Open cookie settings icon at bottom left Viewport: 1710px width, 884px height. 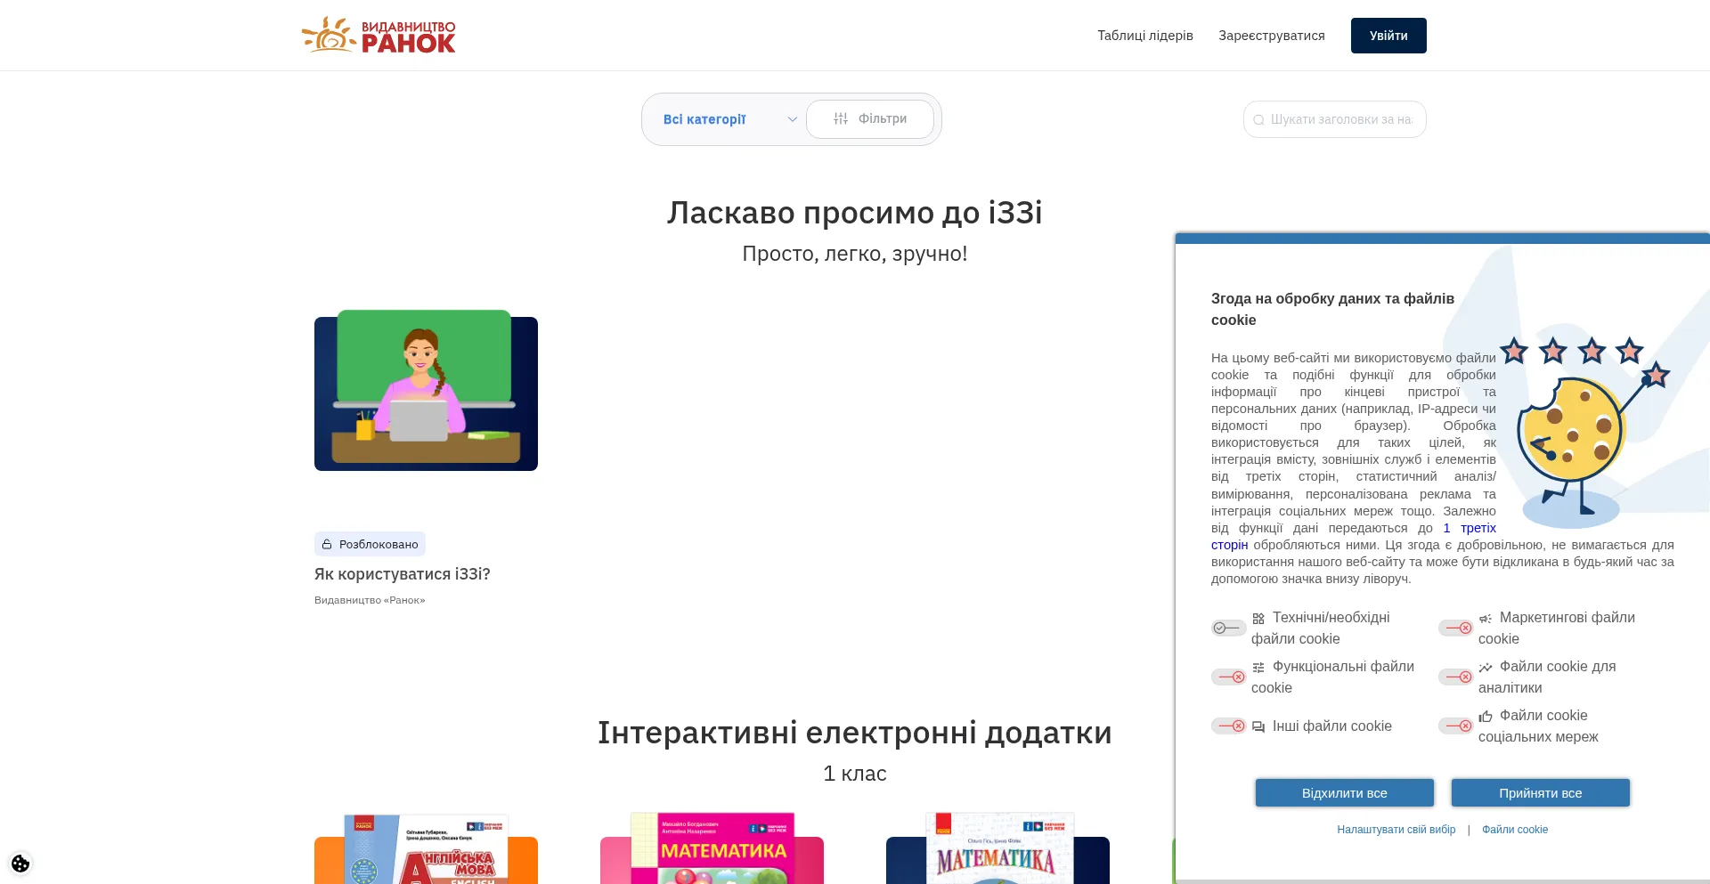click(20, 864)
